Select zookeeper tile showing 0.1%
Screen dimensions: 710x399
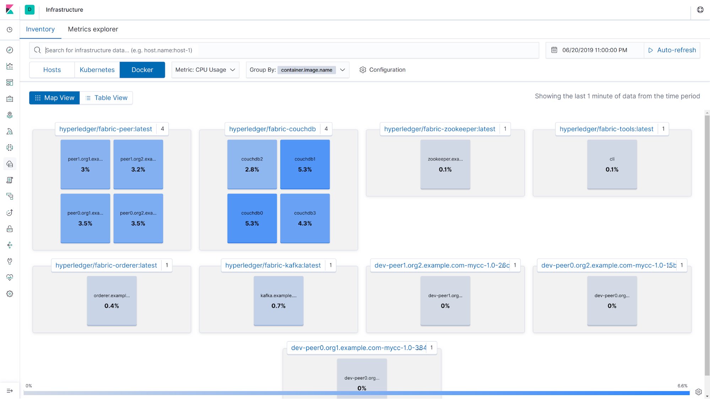(x=445, y=164)
